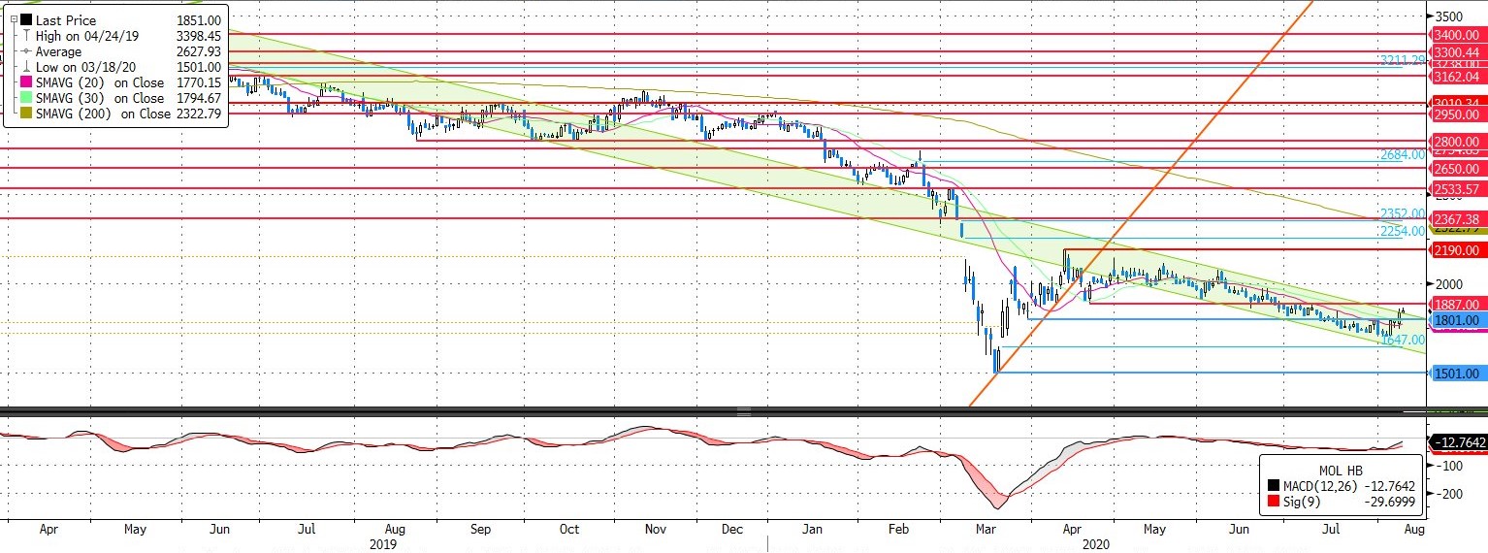The height and width of the screenshot is (553, 1488).
Task: Click the 2627.93 average value
Action: click(201, 50)
